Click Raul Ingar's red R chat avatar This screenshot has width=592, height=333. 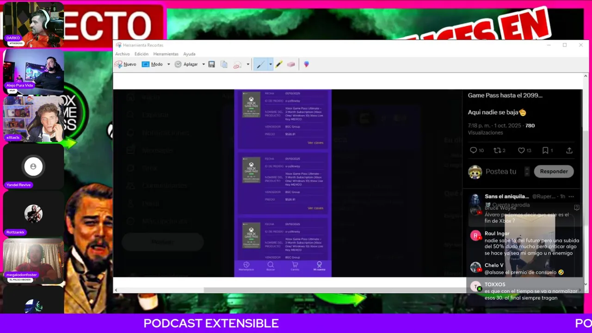coord(475,236)
